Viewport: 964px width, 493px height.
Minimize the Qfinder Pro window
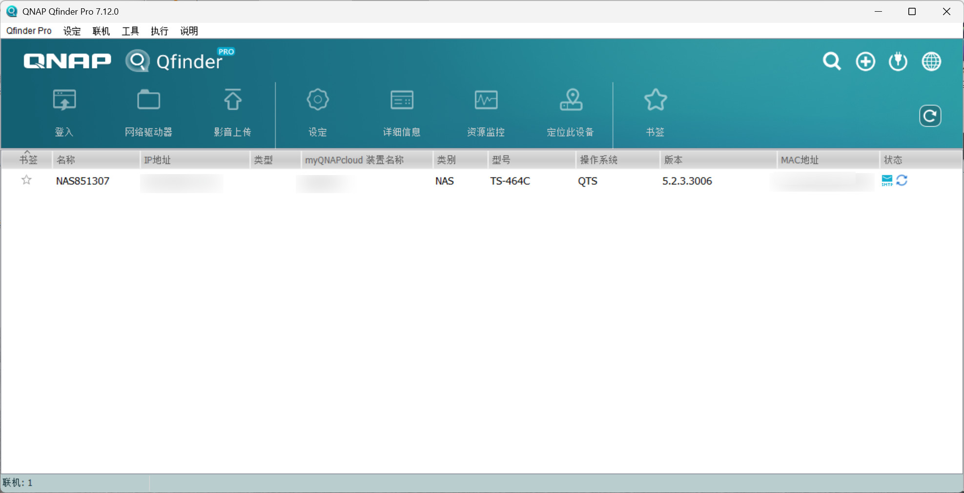coord(878,11)
